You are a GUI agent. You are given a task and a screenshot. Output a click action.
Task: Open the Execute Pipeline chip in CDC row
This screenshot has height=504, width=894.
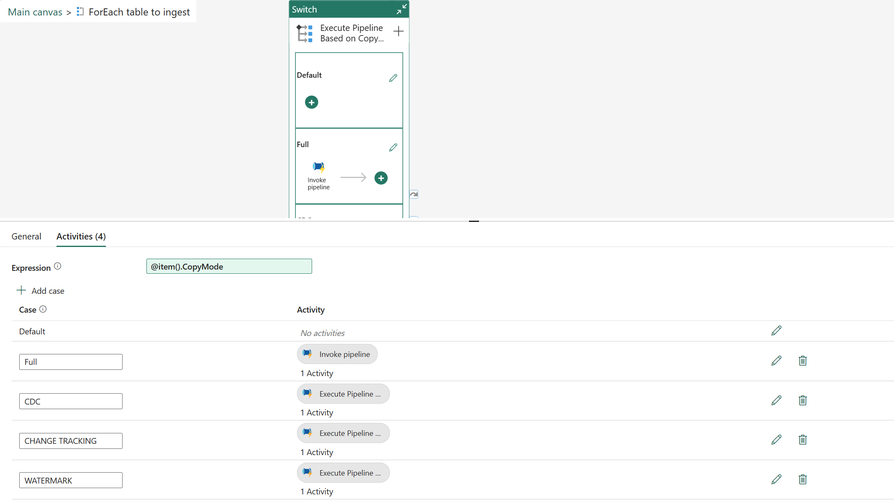pyautogui.click(x=343, y=393)
